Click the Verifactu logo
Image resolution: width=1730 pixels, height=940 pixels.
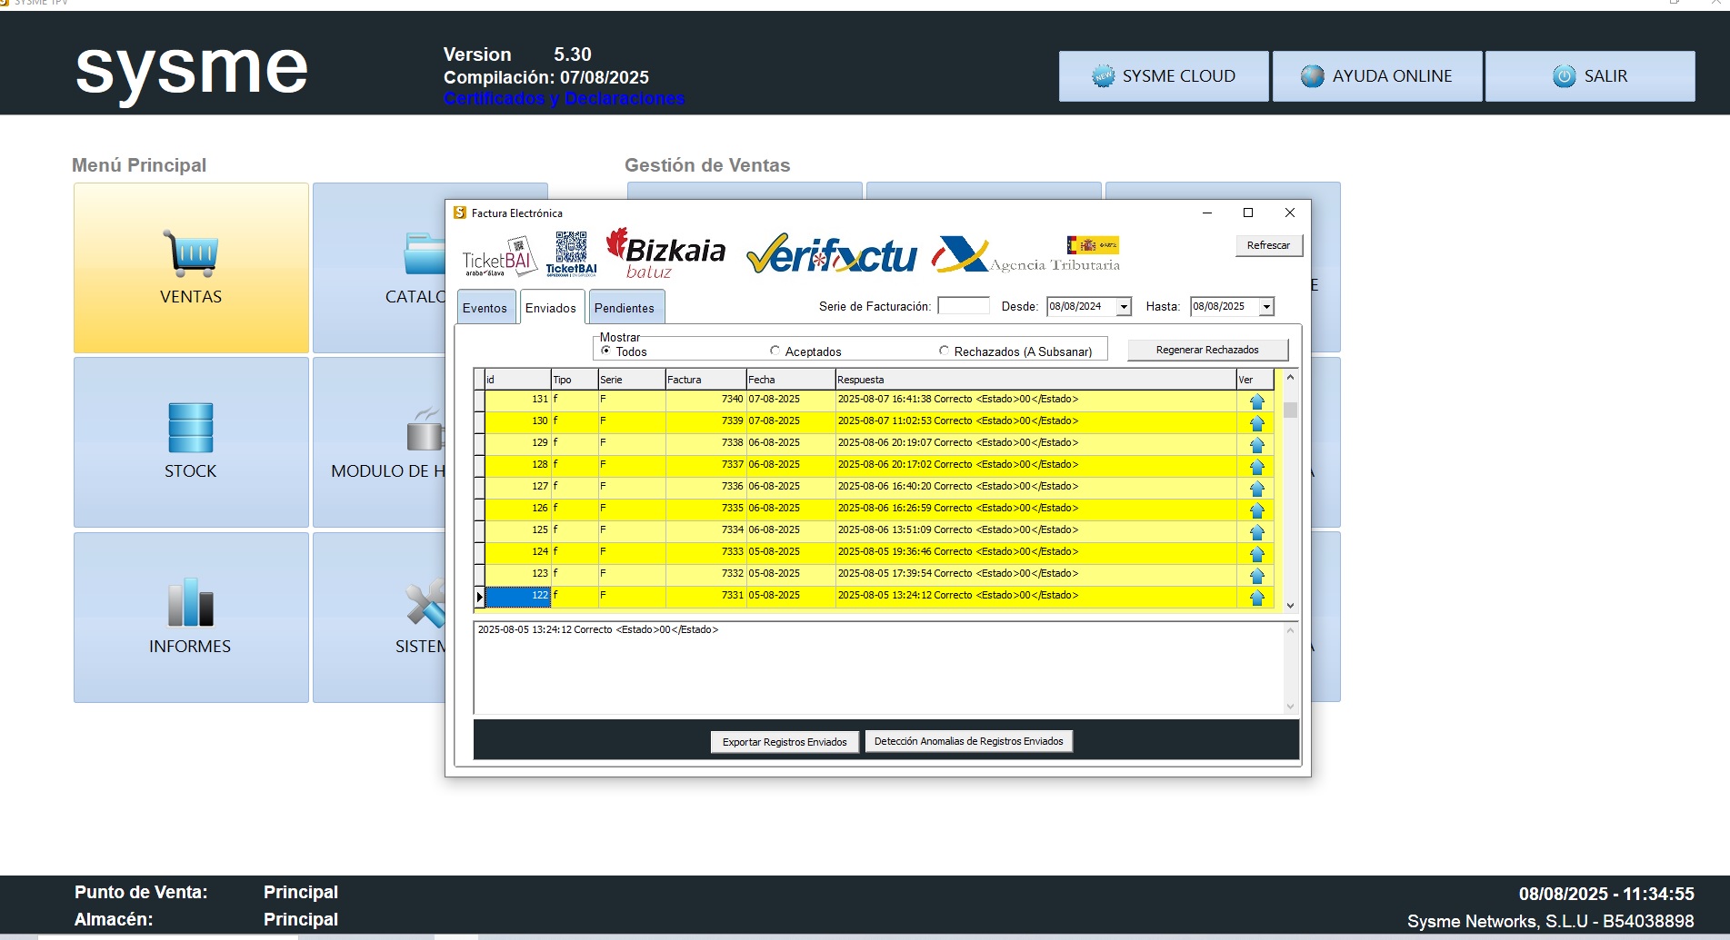click(x=832, y=255)
